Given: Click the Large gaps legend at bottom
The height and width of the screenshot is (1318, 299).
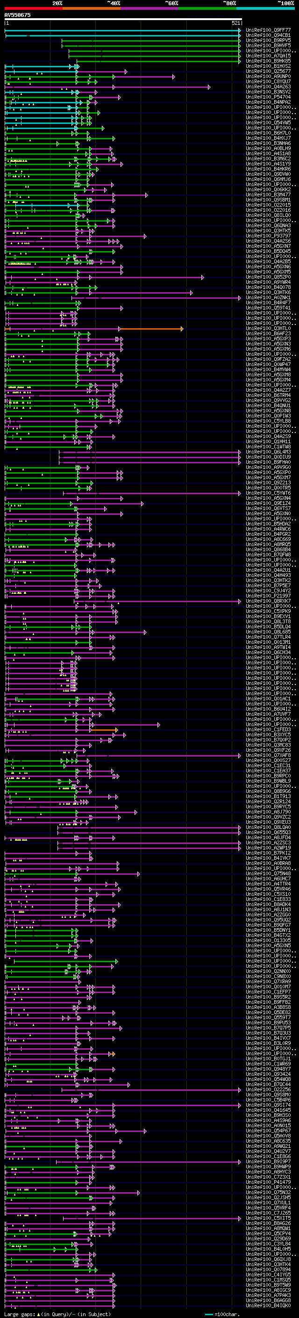Looking at the screenshot, I should [x=57, y=1314].
